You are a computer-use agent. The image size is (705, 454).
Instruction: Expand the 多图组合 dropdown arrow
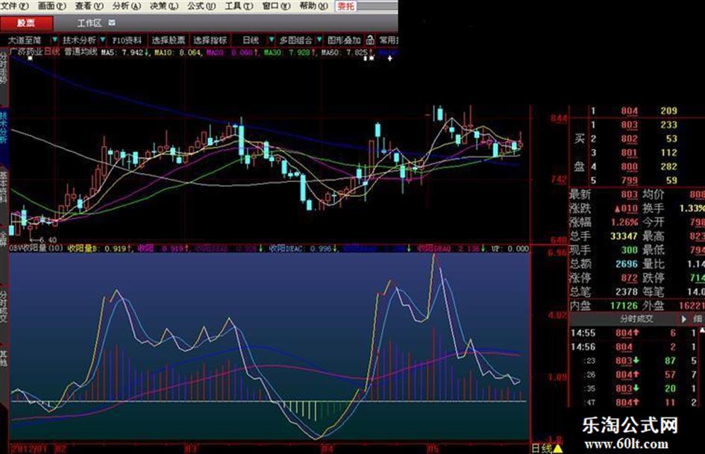pos(317,40)
